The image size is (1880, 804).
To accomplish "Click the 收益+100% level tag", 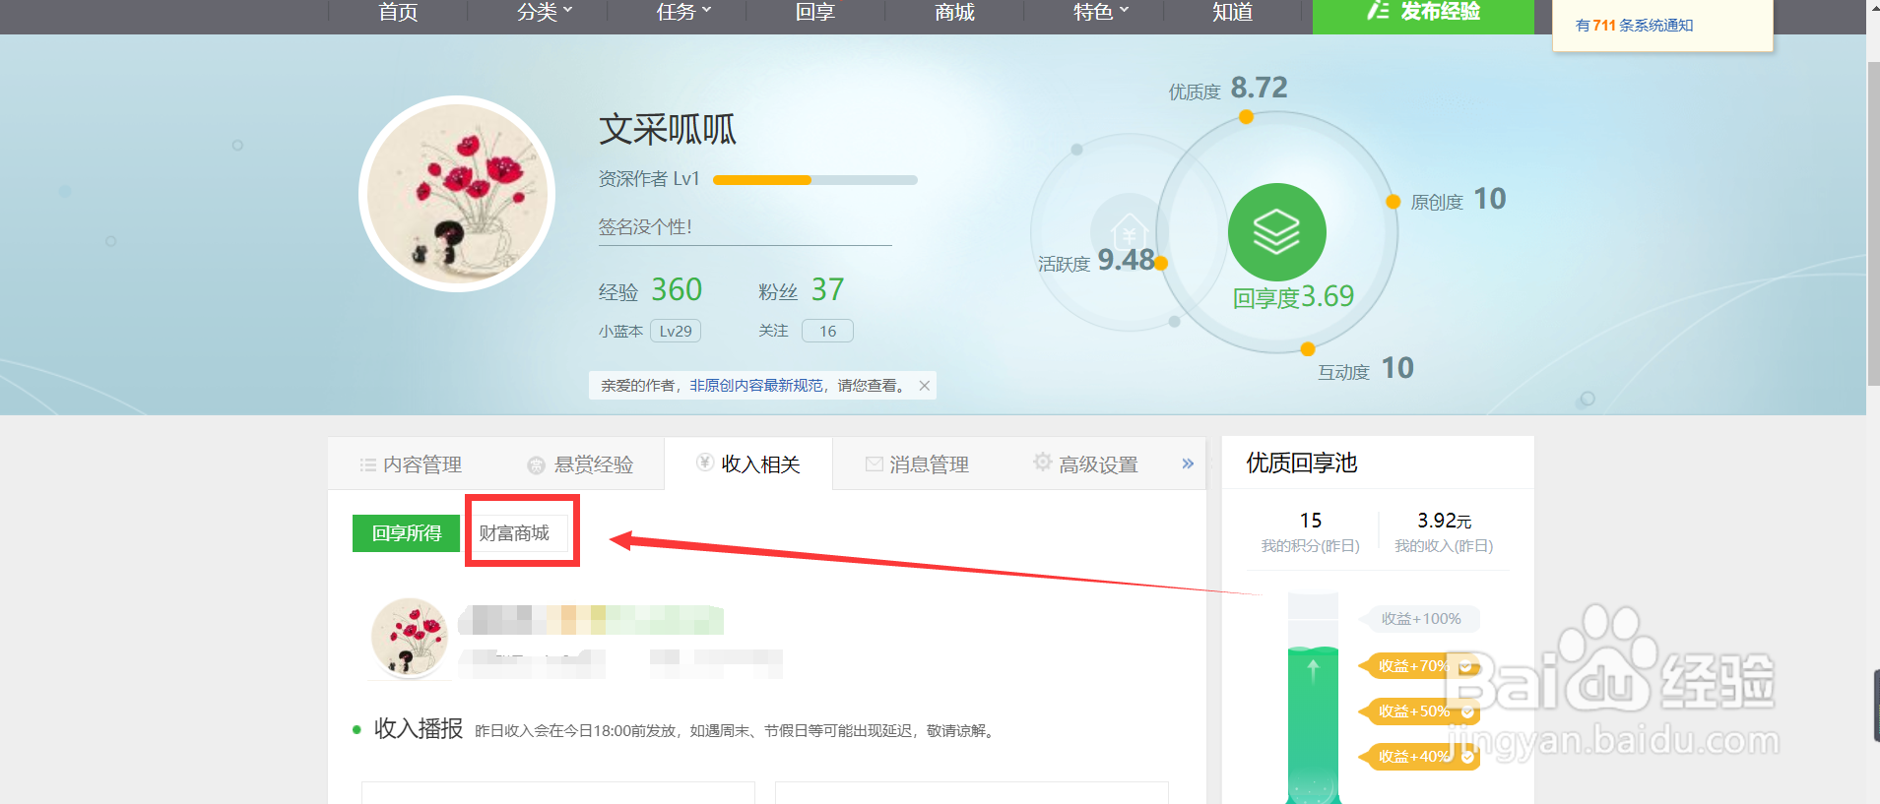I will pyautogui.click(x=1420, y=619).
